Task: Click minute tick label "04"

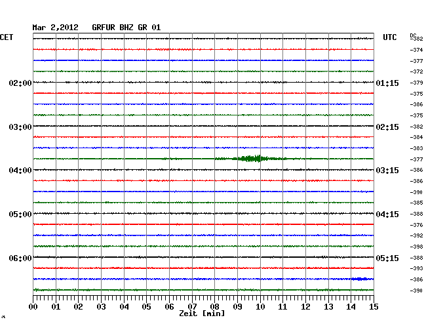Action: pos(124,306)
